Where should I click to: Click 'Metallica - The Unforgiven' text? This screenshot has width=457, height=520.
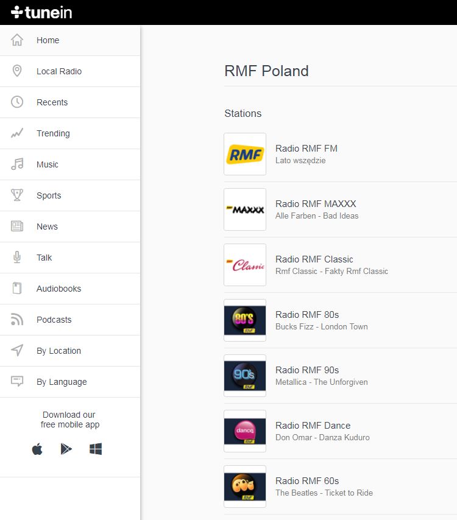click(322, 382)
